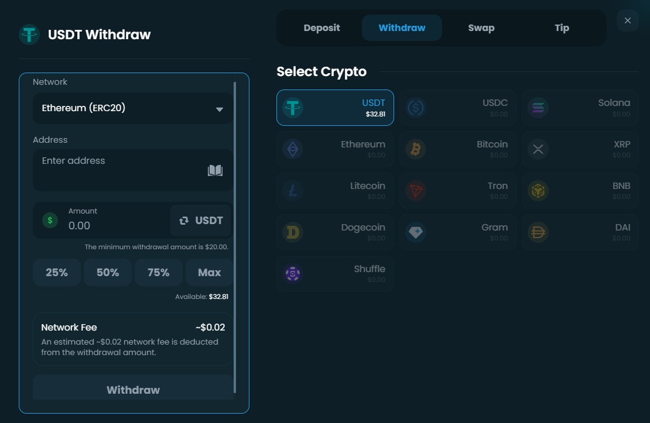The height and width of the screenshot is (423, 650).
Task: Click the minimum withdrawal amount notice
Action: (x=156, y=247)
